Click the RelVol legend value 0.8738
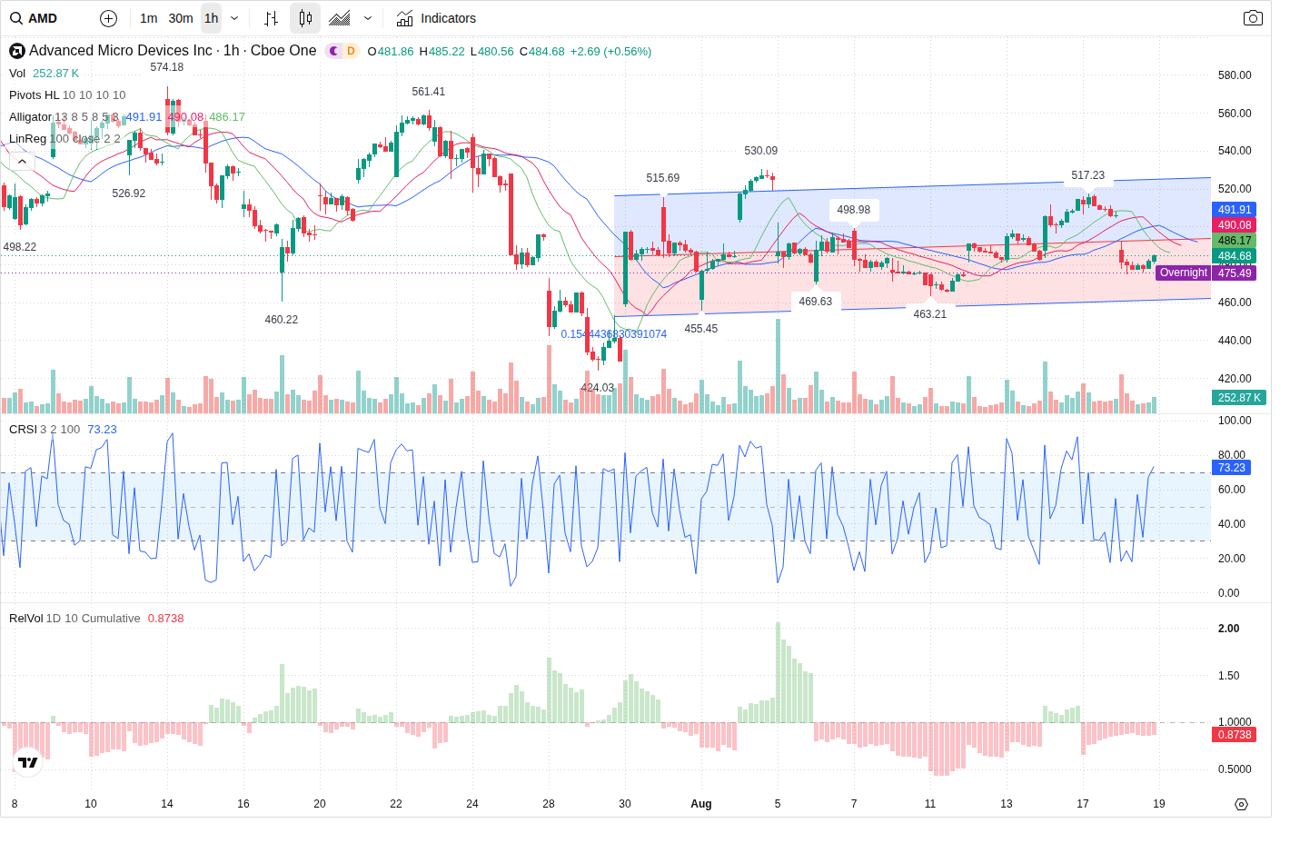Viewport: 1290px width, 863px height. click(165, 618)
